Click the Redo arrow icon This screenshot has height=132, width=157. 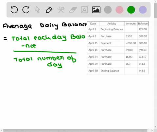pyautogui.click(x=26, y=10)
